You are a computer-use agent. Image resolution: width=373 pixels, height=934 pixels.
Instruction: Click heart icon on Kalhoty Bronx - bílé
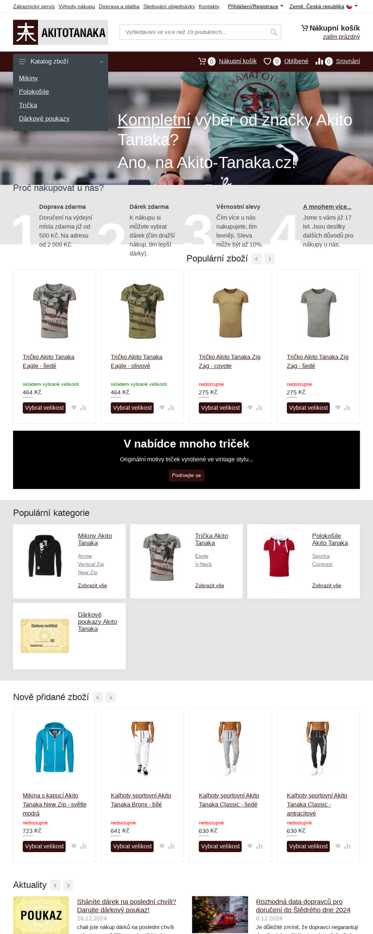click(x=162, y=846)
